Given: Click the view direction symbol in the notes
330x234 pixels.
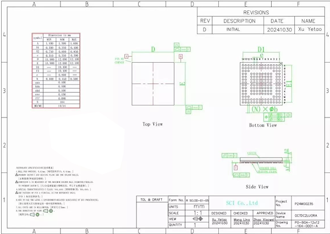Looking at the screenshot, I should [x=43, y=211].
